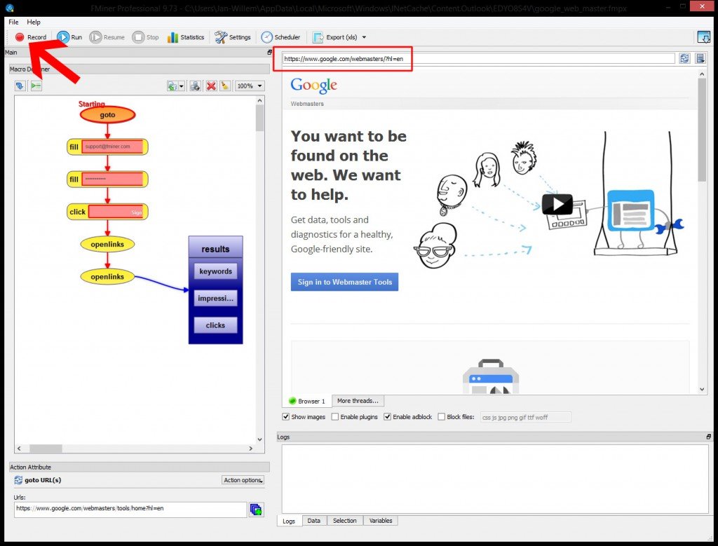Open the 100% zoom level dropdown
The image size is (718, 546).
[250, 86]
